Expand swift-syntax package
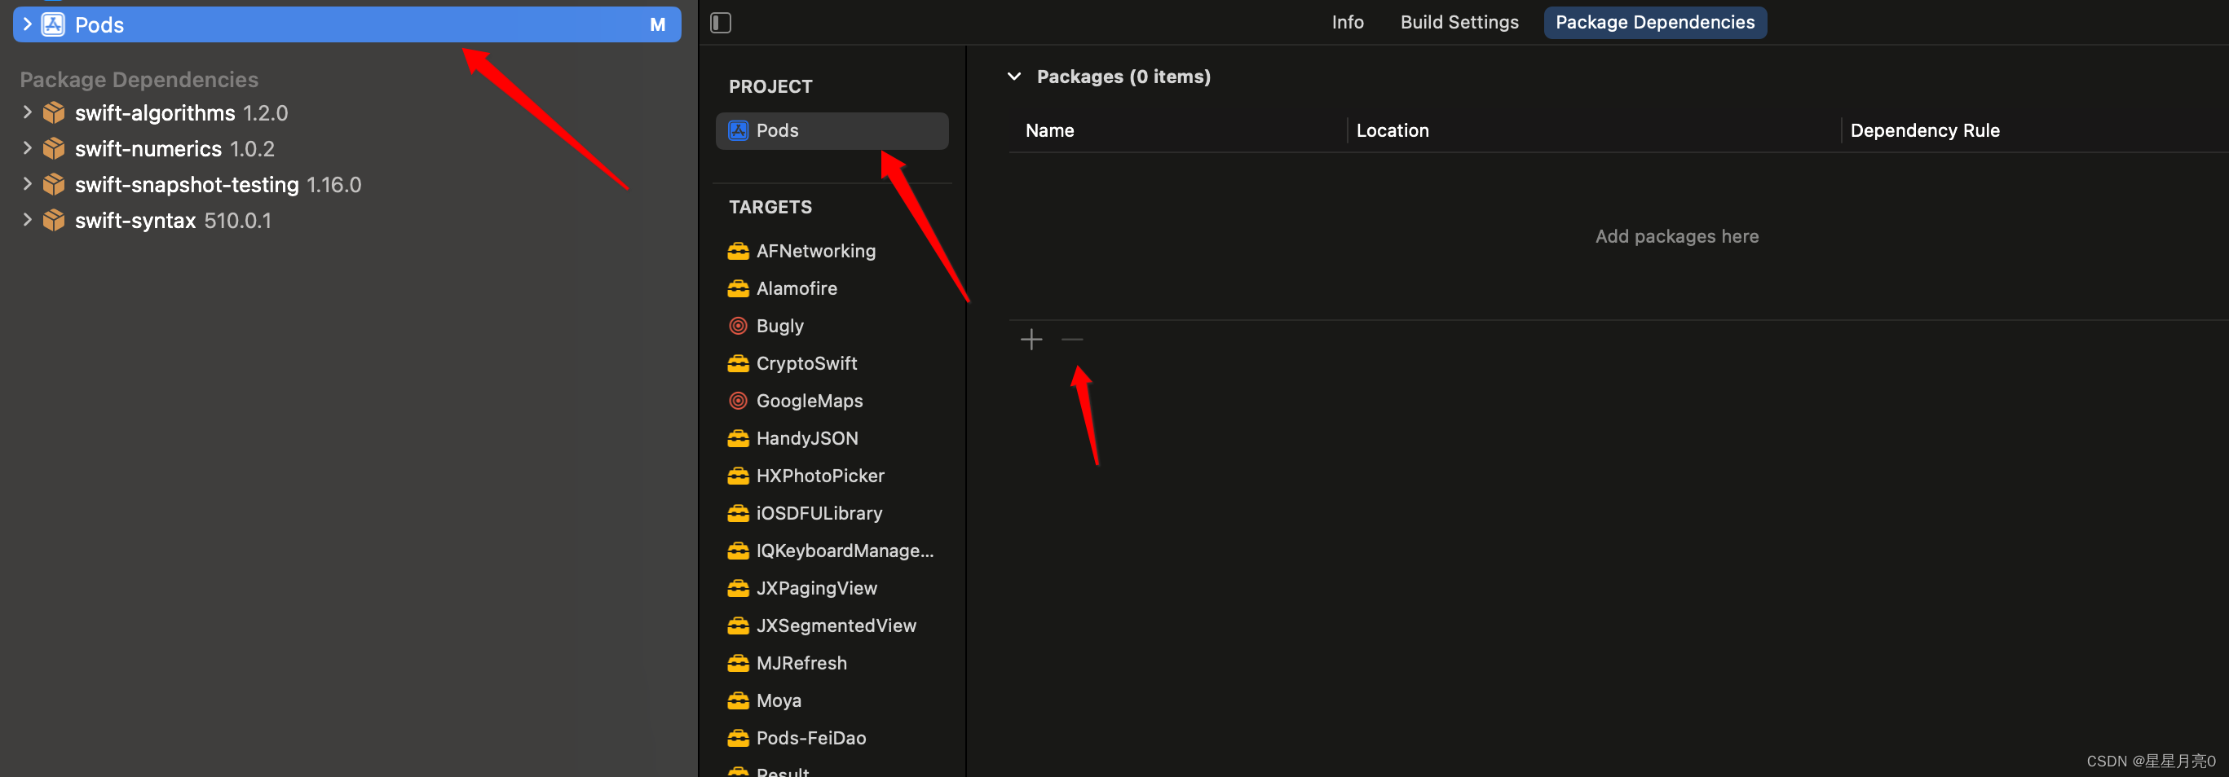This screenshot has height=777, width=2229. pos(27,220)
